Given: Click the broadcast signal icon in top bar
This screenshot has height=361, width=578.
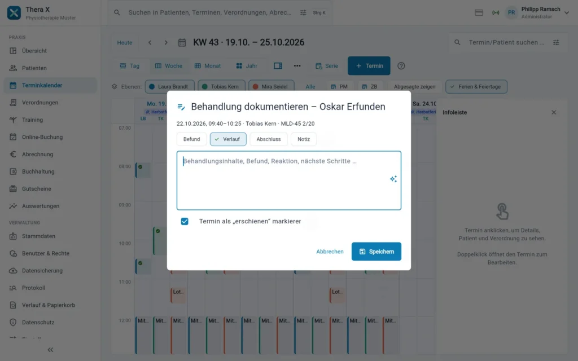Looking at the screenshot, I should click(496, 12).
